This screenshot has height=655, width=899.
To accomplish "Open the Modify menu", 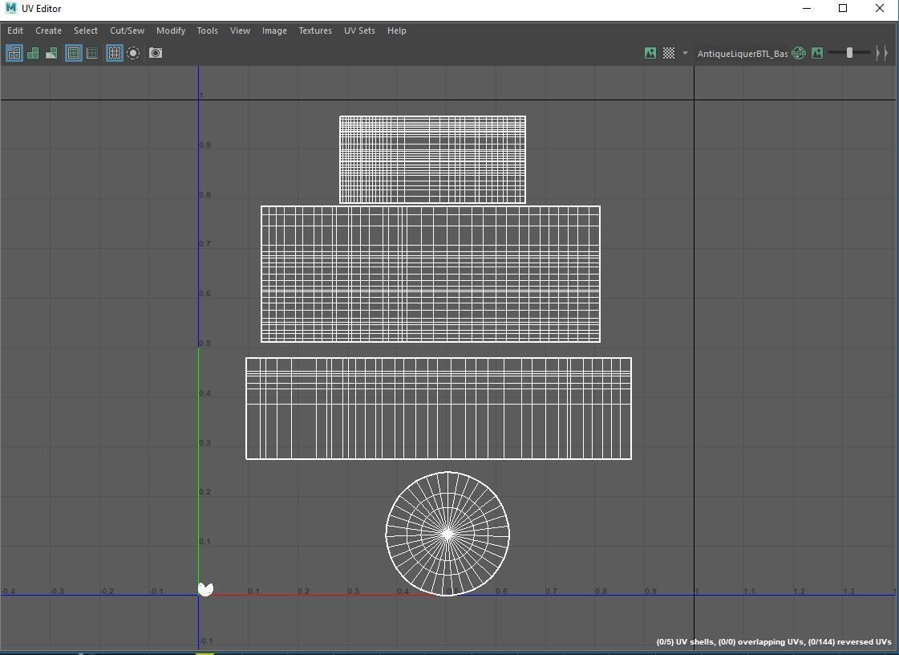I will point(171,31).
